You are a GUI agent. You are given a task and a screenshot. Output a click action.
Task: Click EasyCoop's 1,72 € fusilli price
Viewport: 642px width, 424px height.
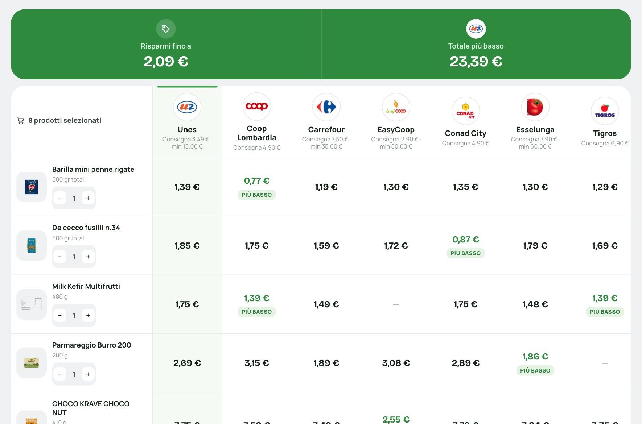pyautogui.click(x=396, y=246)
